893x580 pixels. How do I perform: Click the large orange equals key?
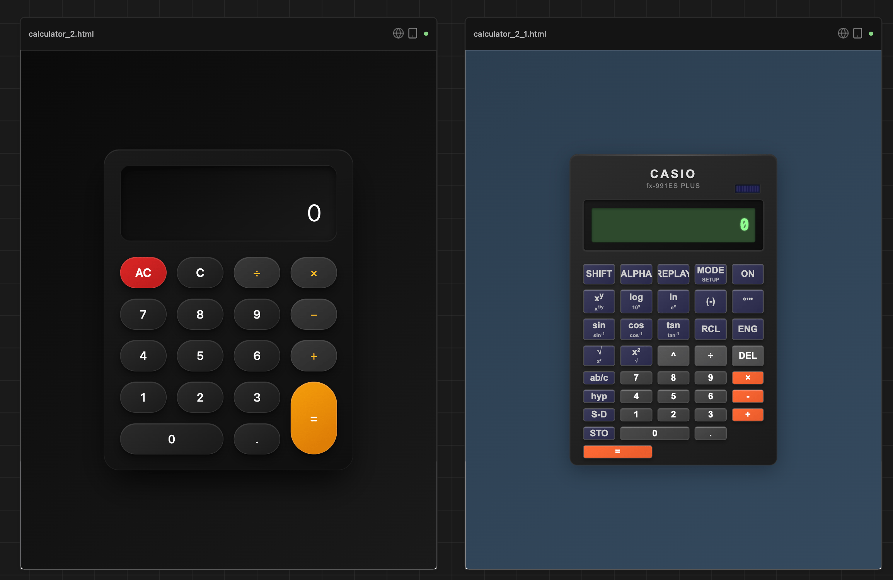(314, 418)
